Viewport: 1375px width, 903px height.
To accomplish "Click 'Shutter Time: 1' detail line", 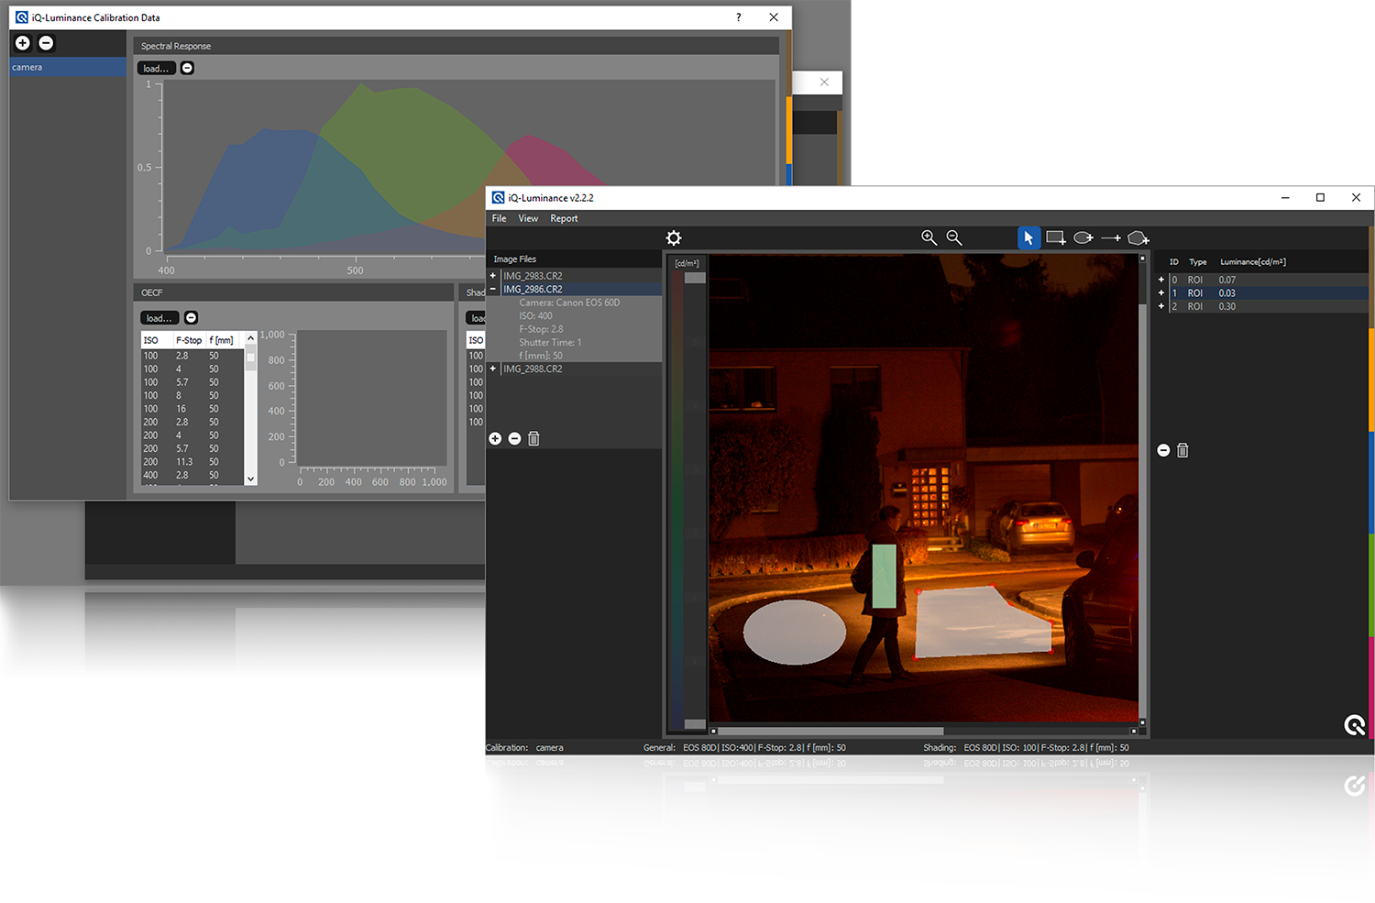I will pos(550,342).
